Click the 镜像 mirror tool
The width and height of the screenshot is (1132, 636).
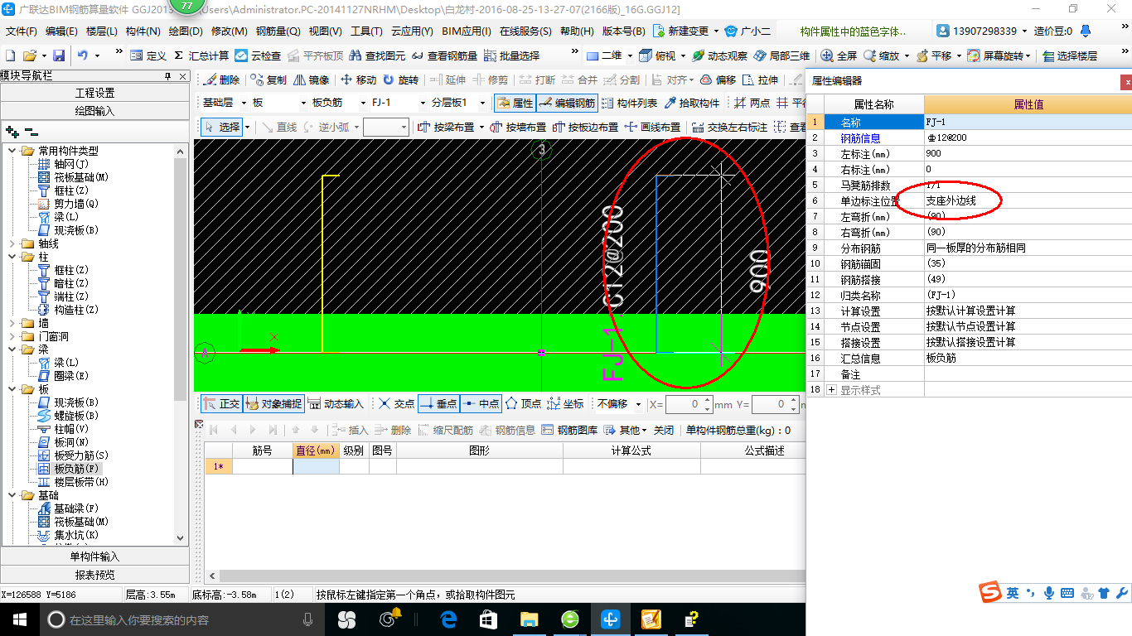[x=311, y=79]
